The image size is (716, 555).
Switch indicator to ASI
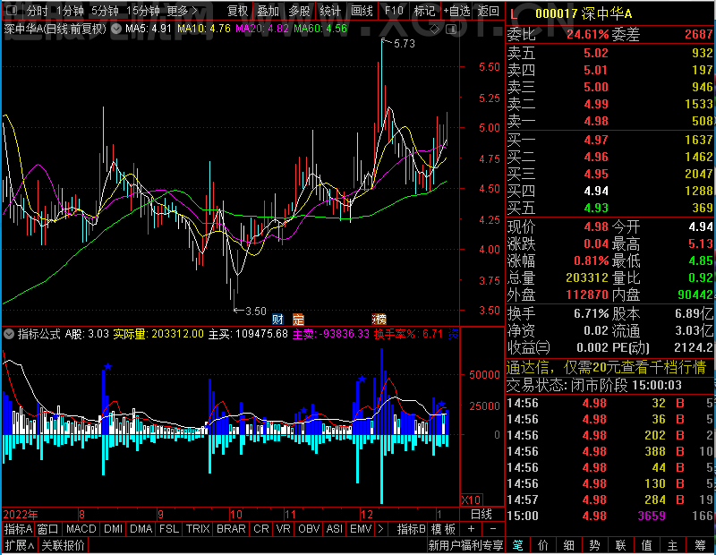[335, 529]
